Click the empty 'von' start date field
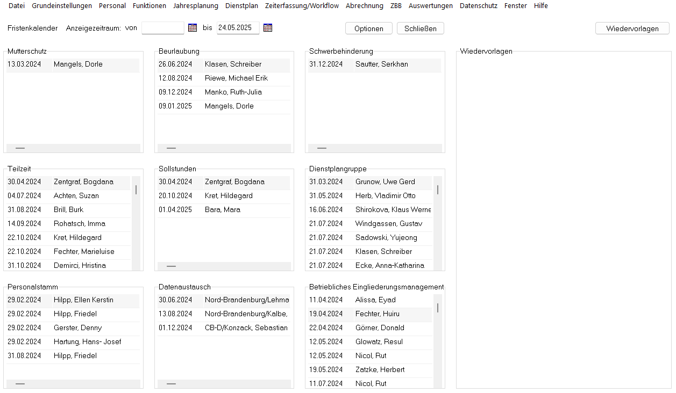This screenshot has width=676, height=393. (x=162, y=28)
